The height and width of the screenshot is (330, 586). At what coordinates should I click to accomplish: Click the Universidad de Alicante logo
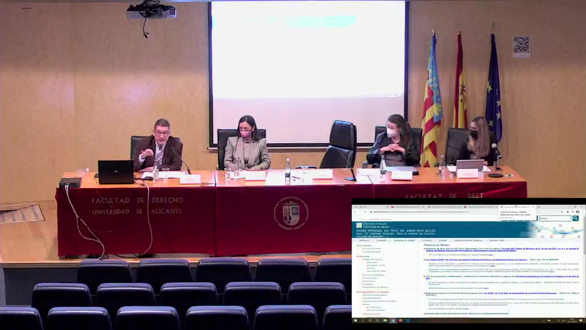[359, 225]
